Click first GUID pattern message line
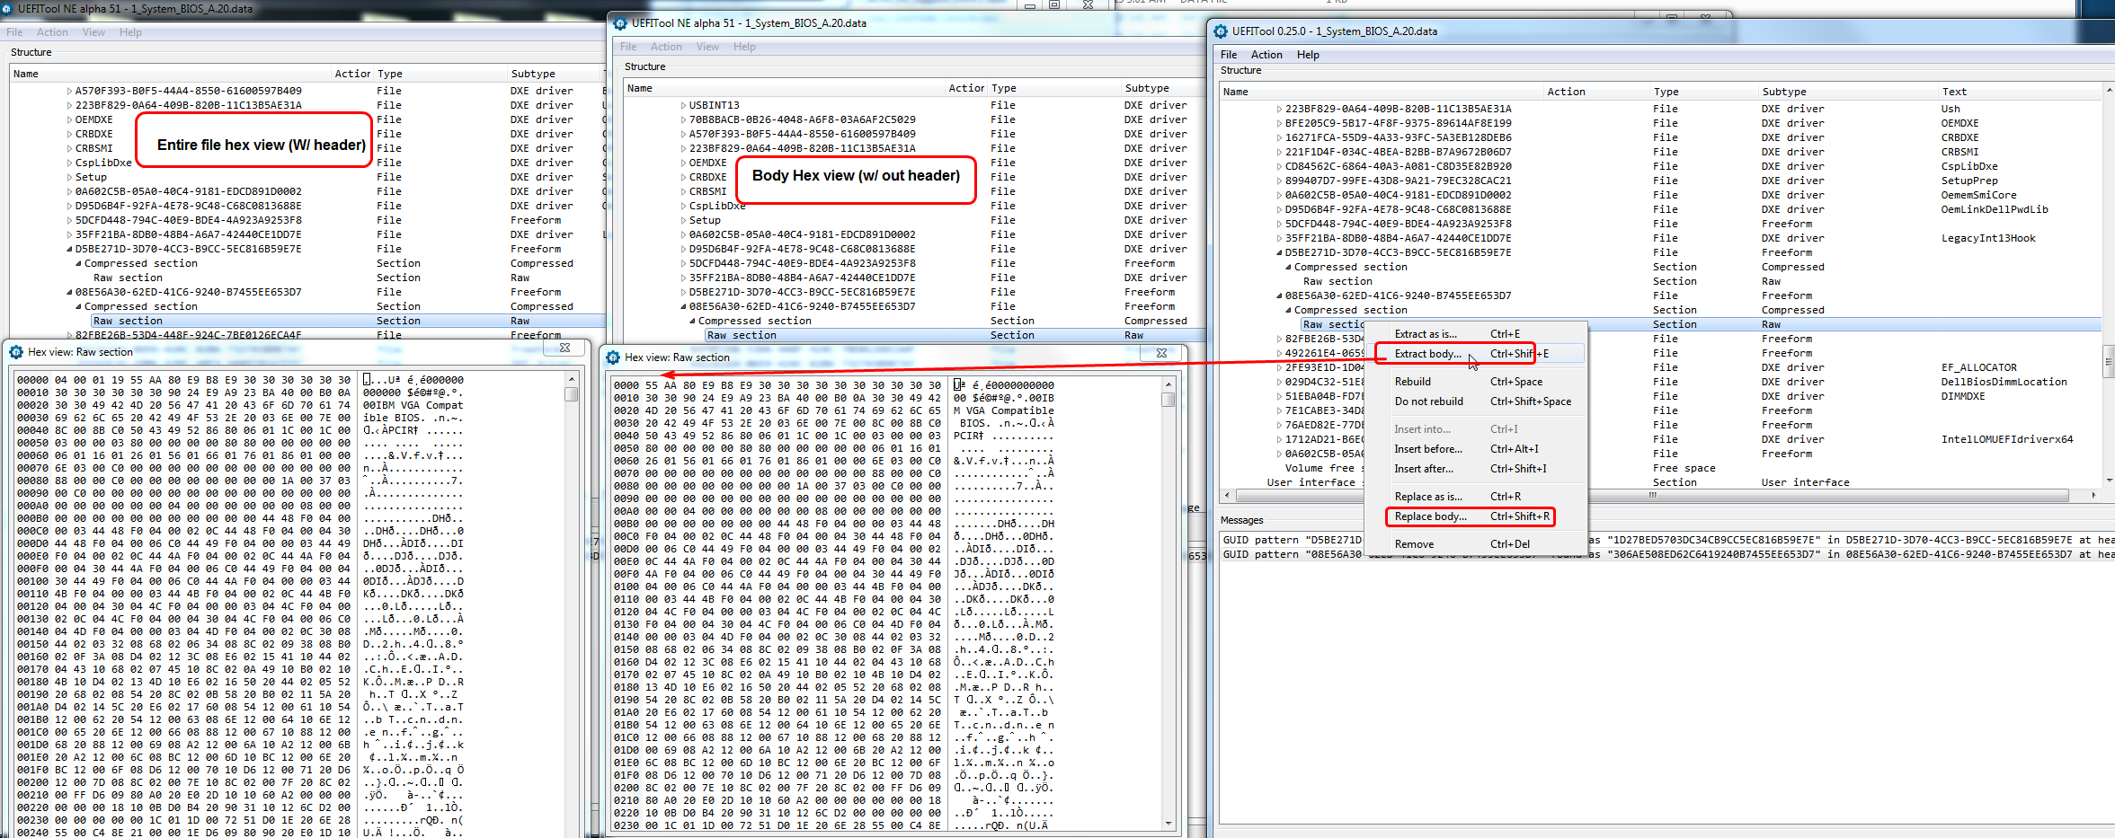The image size is (2115, 838). pyautogui.click(x=1667, y=540)
